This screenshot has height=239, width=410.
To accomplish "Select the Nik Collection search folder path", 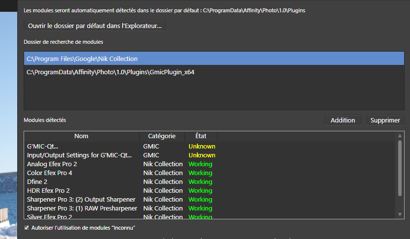I will pyautogui.click(x=214, y=59).
